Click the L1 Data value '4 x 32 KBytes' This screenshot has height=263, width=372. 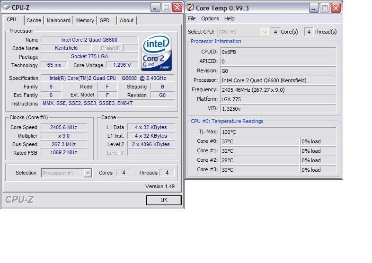(x=151, y=127)
